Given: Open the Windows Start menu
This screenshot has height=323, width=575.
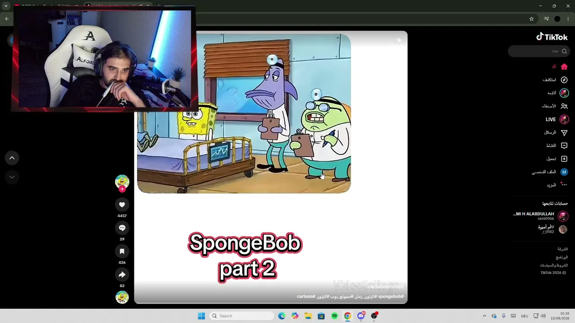Looking at the screenshot, I should pyautogui.click(x=201, y=316).
